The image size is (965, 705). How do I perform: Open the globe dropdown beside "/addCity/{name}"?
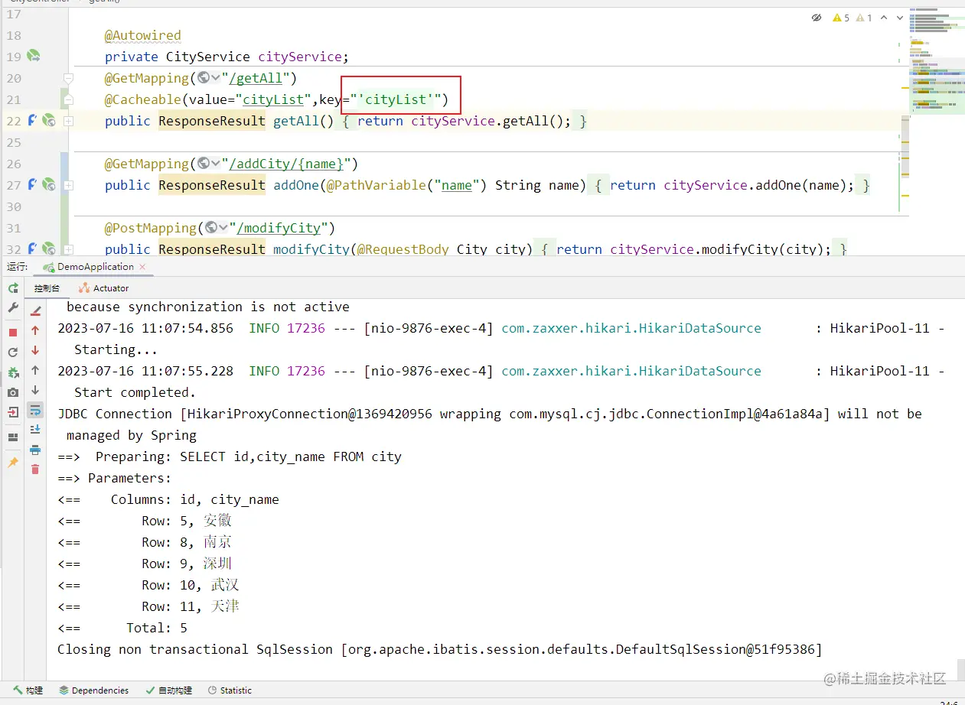(x=208, y=163)
